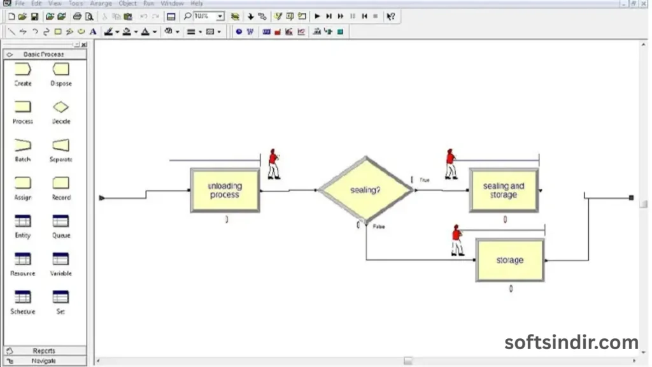The width and height of the screenshot is (652, 367).
Task: Click the Save file toolbar icon
Action: coord(34,16)
